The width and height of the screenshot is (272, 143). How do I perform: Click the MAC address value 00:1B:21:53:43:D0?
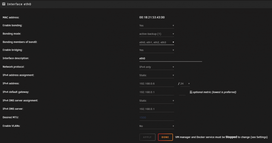[152, 17]
